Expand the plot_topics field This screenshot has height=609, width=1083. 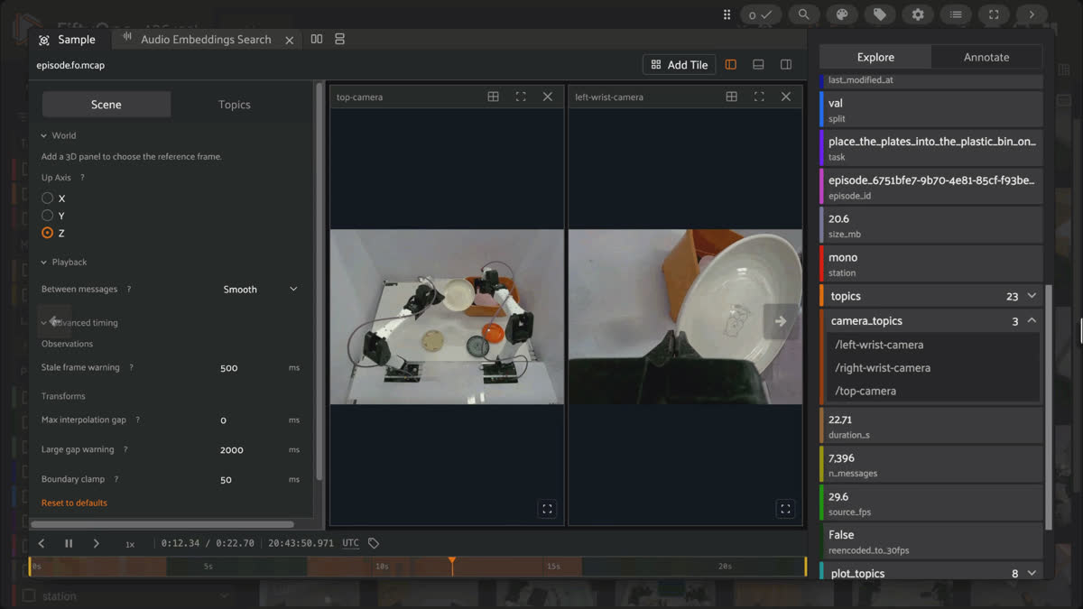[x=1032, y=573]
